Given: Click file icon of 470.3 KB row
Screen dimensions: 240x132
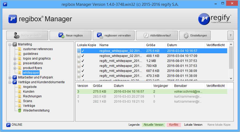Looking at the screenshot, I should point(79,76).
